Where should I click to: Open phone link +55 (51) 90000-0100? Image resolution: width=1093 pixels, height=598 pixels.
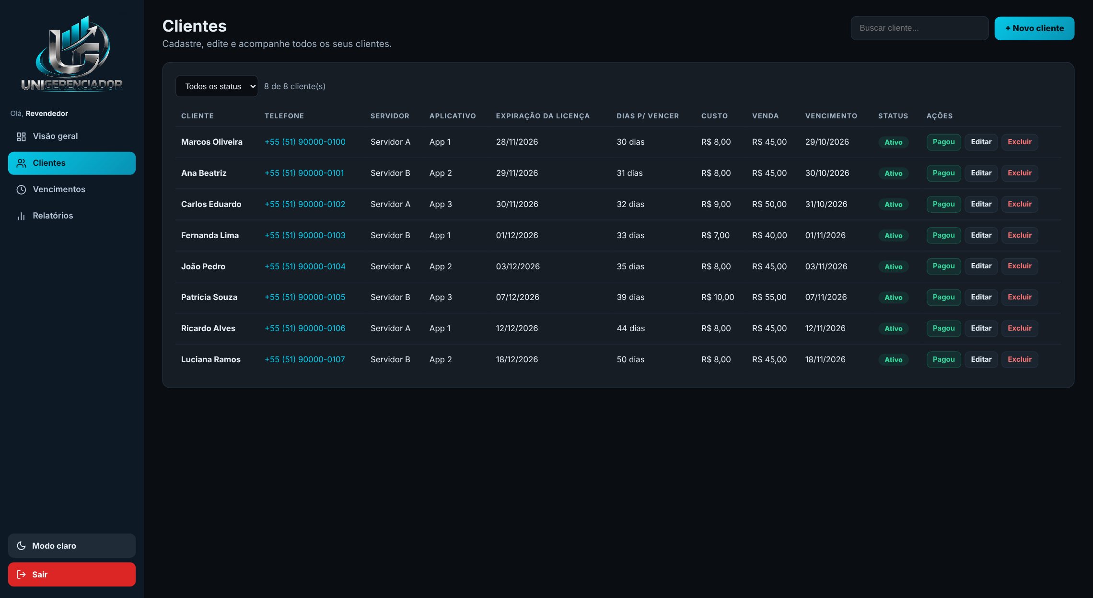pos(305,142)
